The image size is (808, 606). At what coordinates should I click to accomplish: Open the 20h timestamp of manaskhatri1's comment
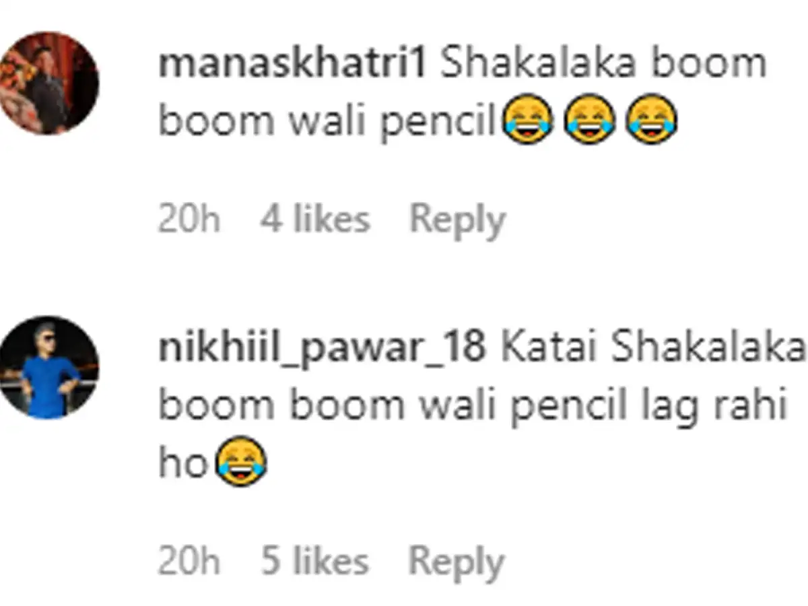189,220
